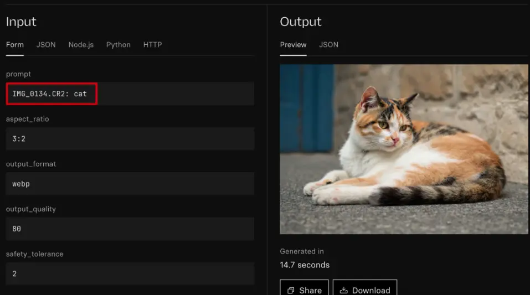530x295 pixels.
Task: Select the Node.js tab
Action: [81, 45]
